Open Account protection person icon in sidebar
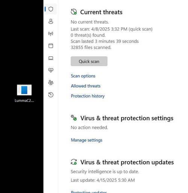188x193 pixels. [51, 21]
